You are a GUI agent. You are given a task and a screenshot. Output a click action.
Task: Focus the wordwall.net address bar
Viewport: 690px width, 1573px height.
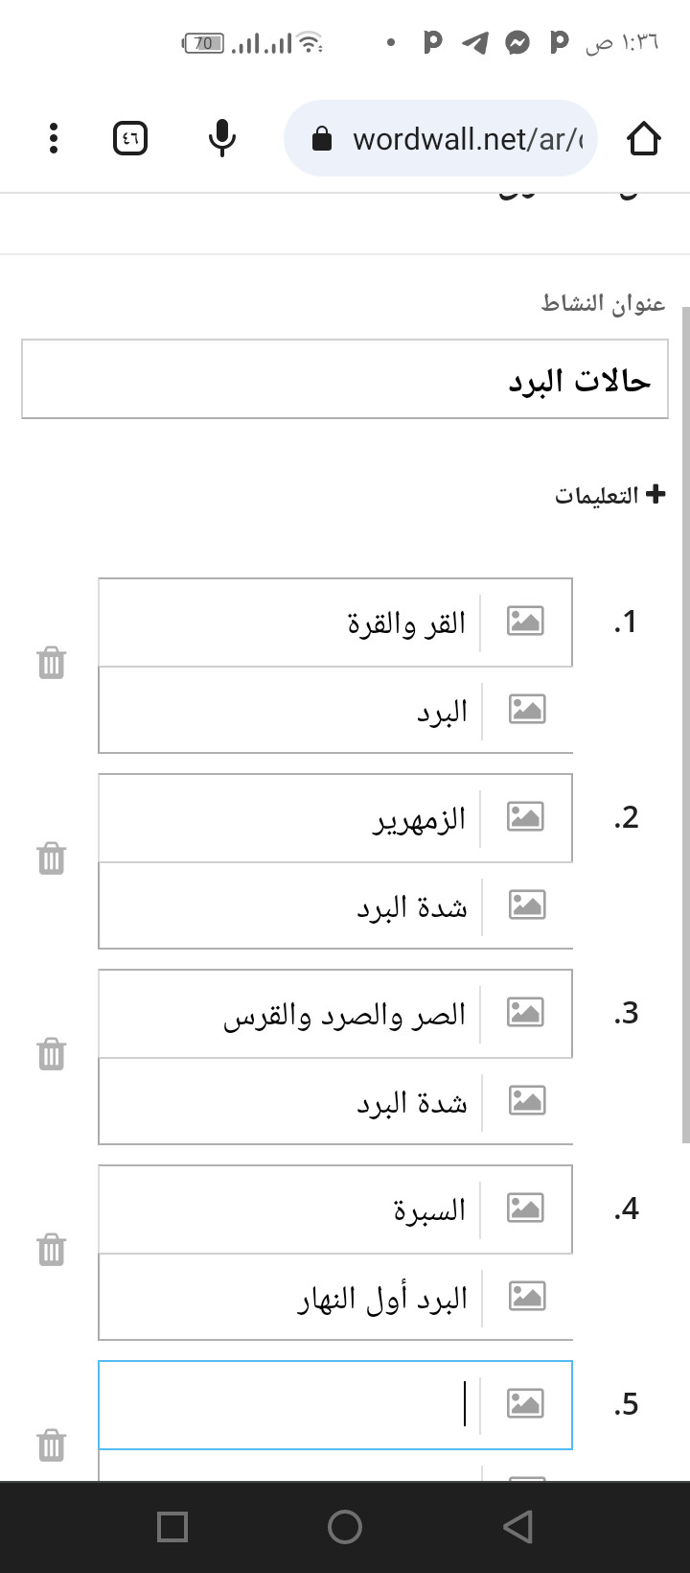(x=441, y=139)
